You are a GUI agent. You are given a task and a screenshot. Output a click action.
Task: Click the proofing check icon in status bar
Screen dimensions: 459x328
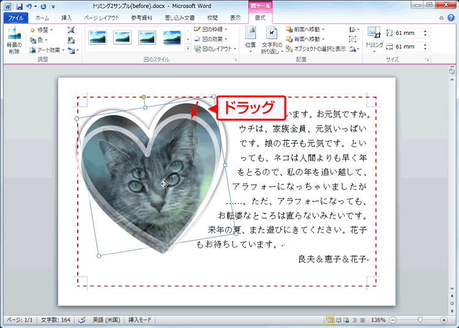click(x=82, y=320)
